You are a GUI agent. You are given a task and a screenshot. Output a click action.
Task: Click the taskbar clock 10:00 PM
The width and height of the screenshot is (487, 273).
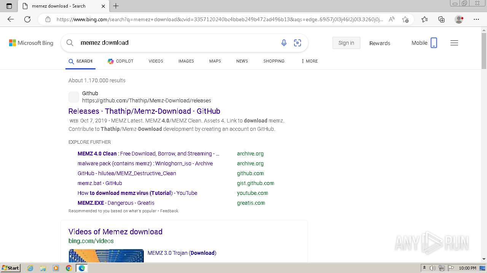(468, 268)
